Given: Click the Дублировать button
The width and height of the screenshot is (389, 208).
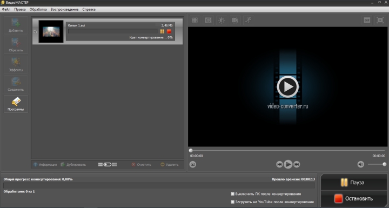Looking at the screenshot, I should click(73, 165).
